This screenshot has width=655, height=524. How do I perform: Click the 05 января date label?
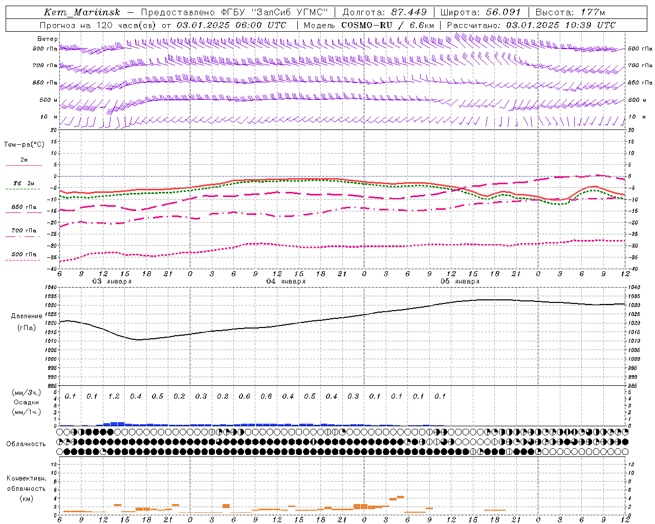tap(460, 281)
